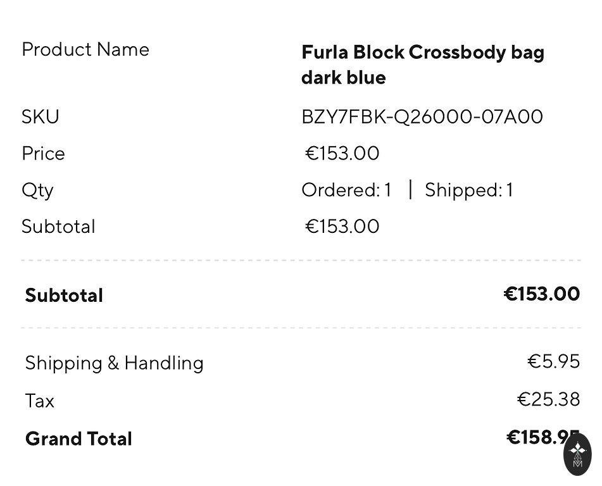The height and width of the screenshot is (486, 602).
Task: Click the item price €153.00 value
Action: click(x=342, y=153)
